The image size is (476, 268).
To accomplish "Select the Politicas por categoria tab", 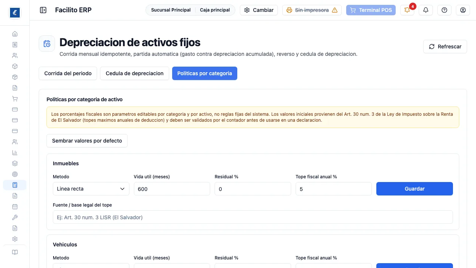I will coord(205,73).
